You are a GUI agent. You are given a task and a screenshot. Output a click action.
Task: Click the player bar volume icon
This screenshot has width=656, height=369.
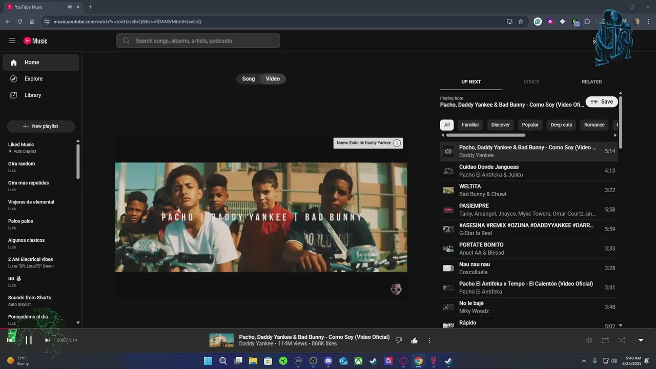(x=589, y=340)
